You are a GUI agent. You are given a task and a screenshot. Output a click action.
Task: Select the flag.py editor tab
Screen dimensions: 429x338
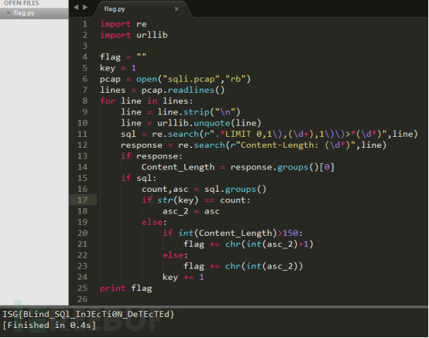[x=142, y=9]
